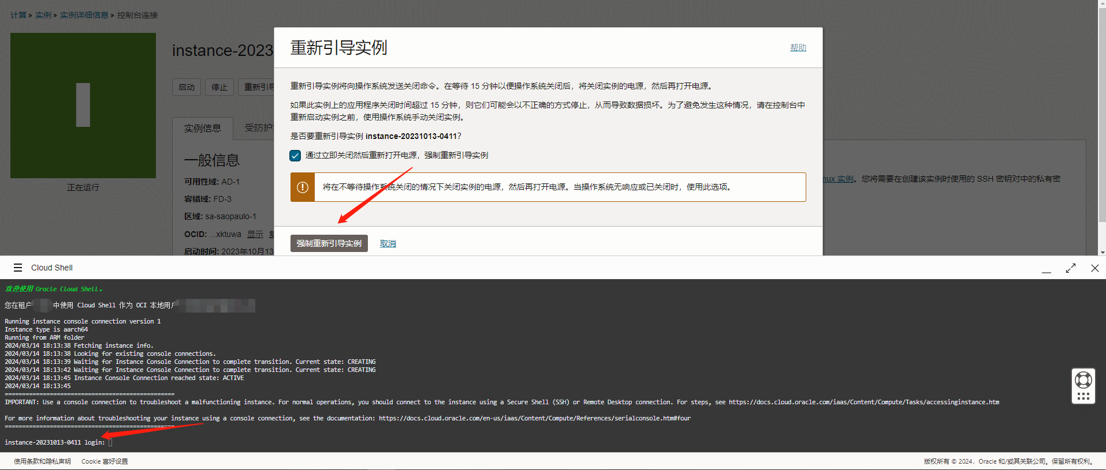Open the Cloud Shell hamburger menu
1106x470 pixels.
(x=18, y=268)
